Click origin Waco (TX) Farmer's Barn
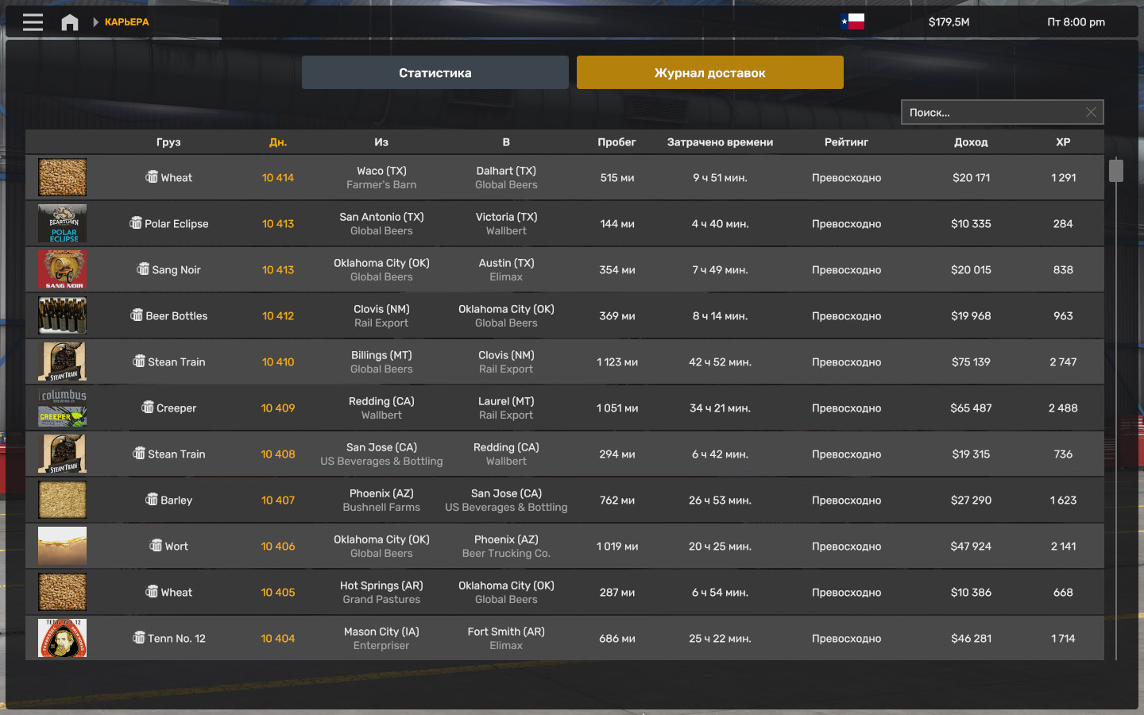The image size is (1144, 715). [x=381, y=177]
